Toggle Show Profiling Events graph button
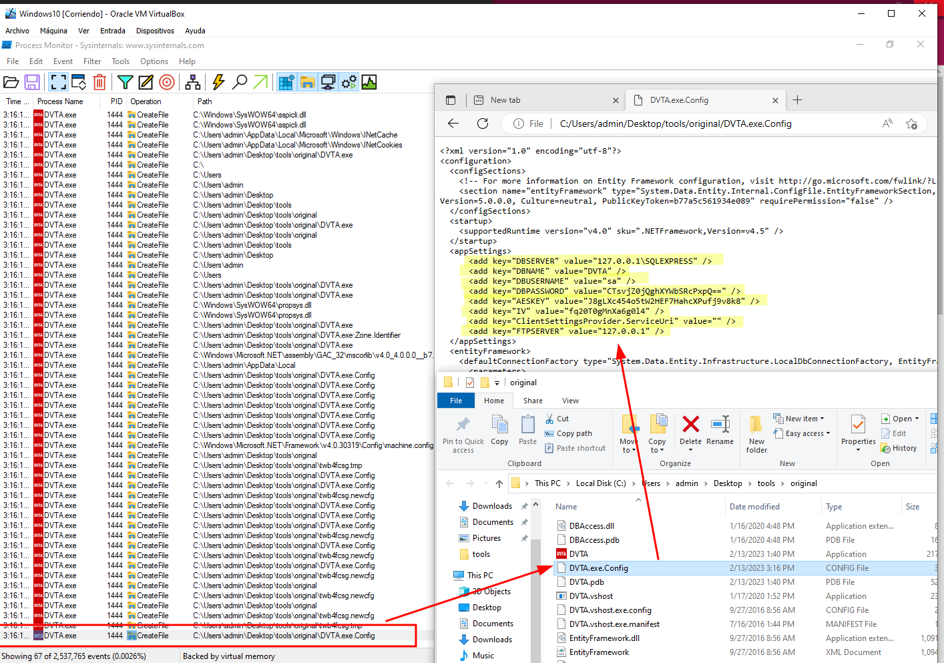 369,82
